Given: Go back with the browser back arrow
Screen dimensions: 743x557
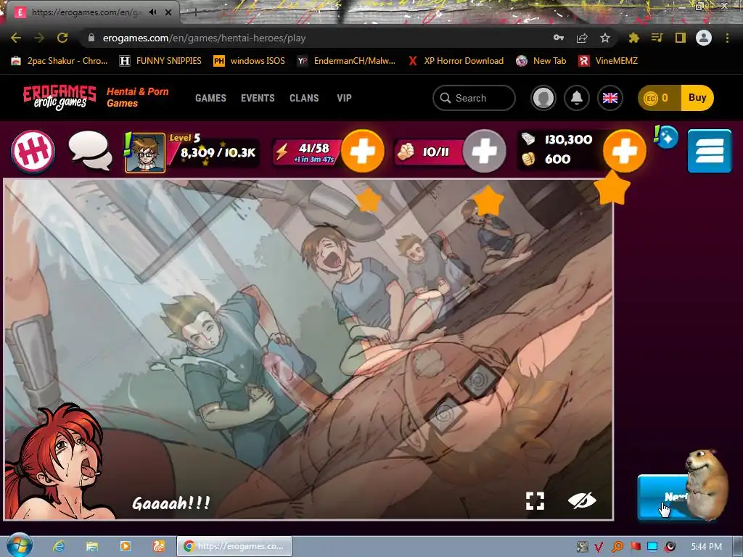Looking at the screenshot, I should (16, 38).
